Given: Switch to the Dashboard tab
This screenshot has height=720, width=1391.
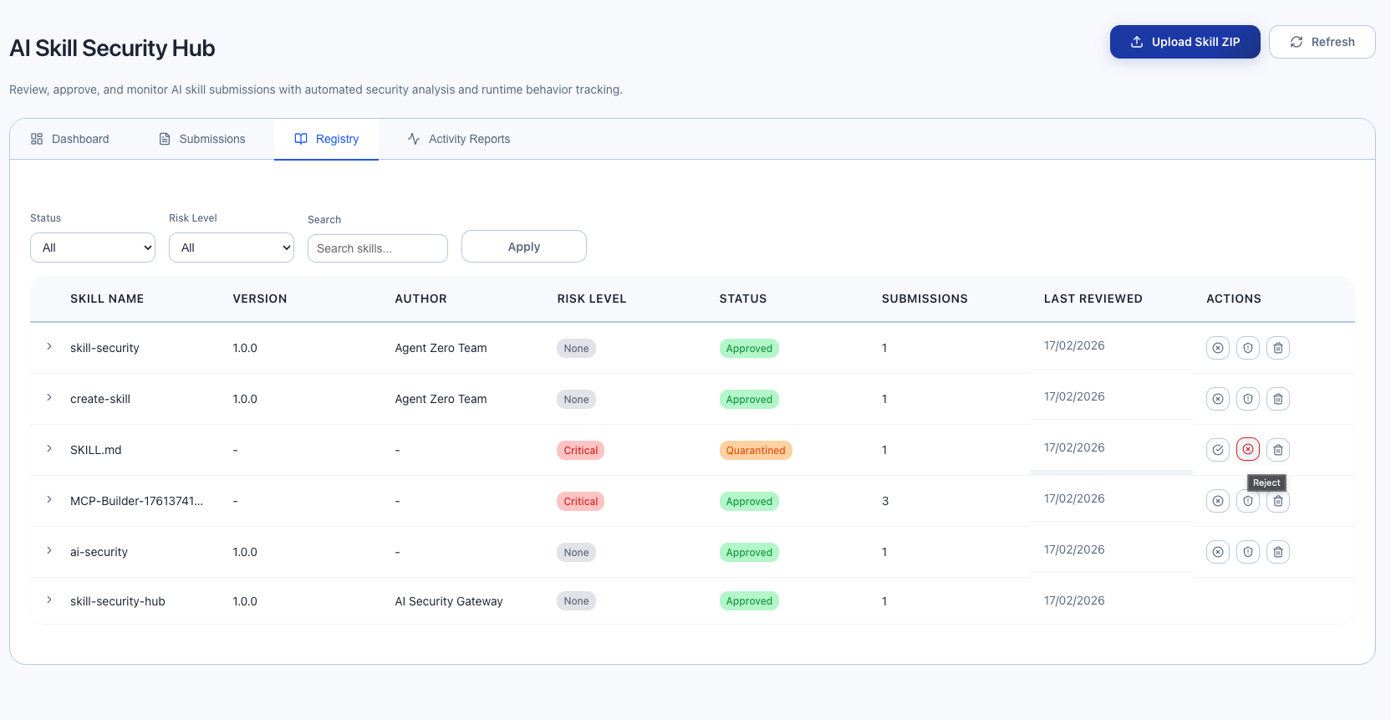Looking at the screenshot, I should click(x=70, y=139).
